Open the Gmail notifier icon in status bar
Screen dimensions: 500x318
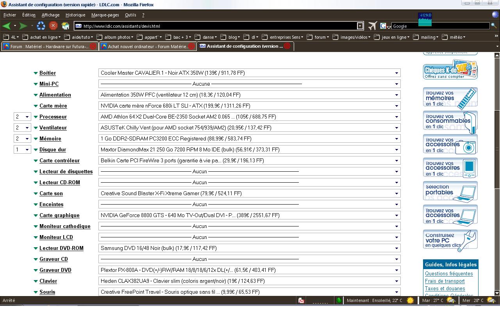tap(301, 300)
